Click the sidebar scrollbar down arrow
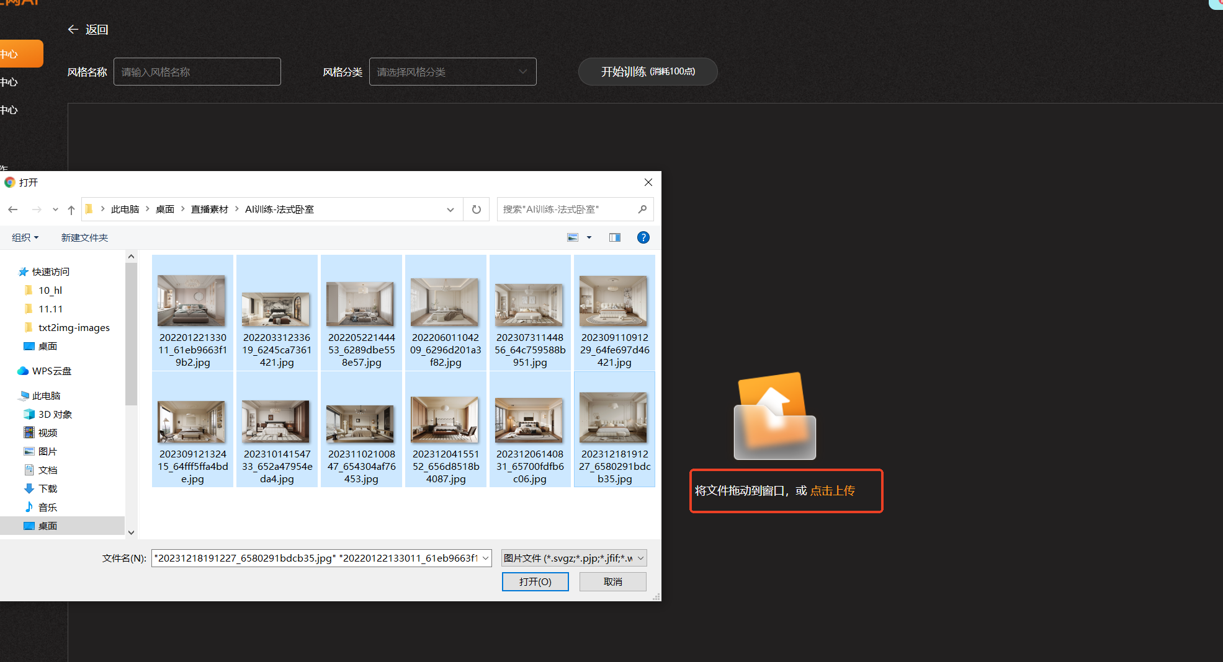This screenshot has width=1223, height=662. [x=131, y=532]
